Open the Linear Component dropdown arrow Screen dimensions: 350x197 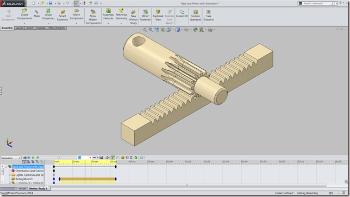pos(48,23)
